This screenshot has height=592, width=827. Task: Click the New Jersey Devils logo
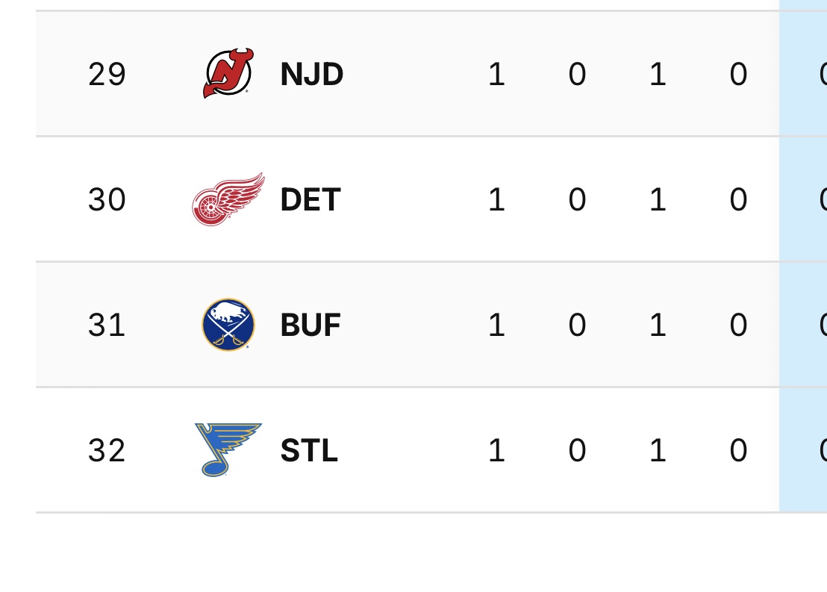pyautogui.click(x=228, y=73)
